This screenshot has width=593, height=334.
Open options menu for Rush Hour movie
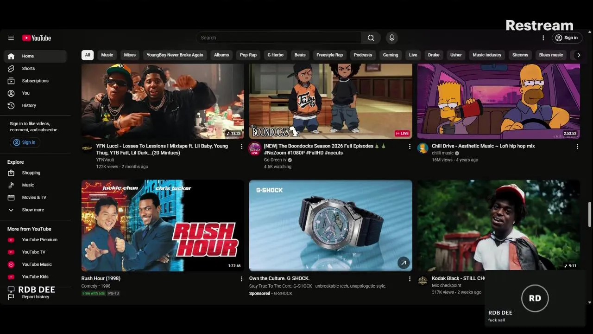[241, 279]
